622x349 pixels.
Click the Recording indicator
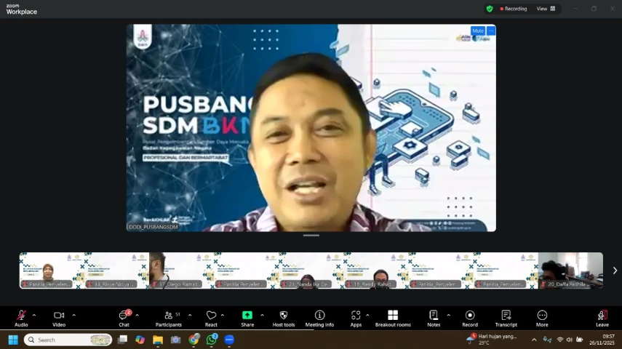pyautogui.click(x=514, y=9)
